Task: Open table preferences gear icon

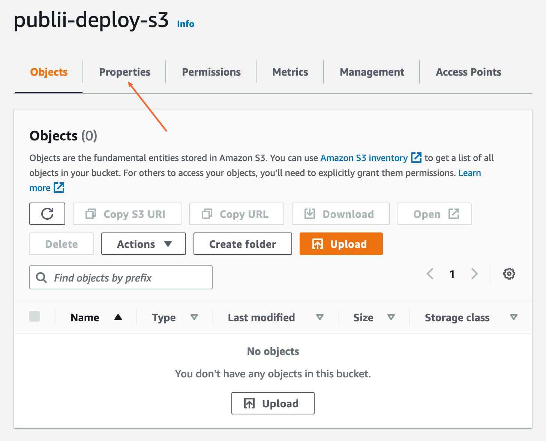Action: (x=509, y=274)
